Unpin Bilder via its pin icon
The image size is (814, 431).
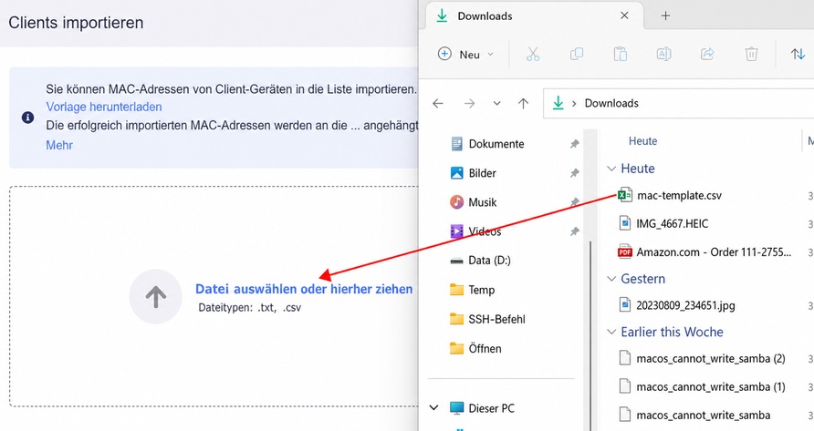(574, 173)
